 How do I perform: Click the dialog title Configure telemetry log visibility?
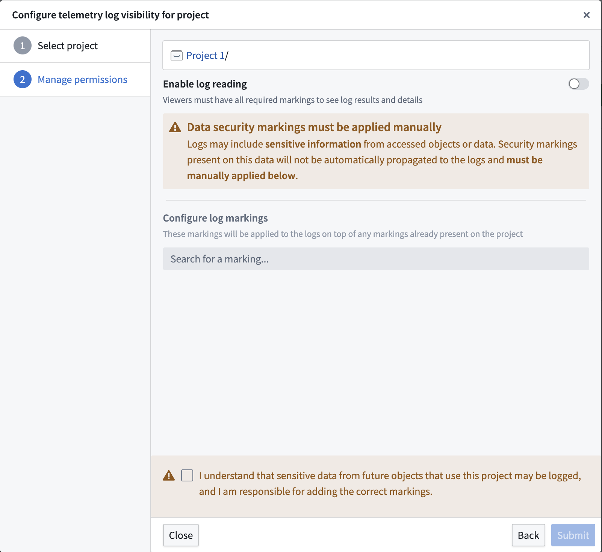pyautogui.click(x=110, y=15)
